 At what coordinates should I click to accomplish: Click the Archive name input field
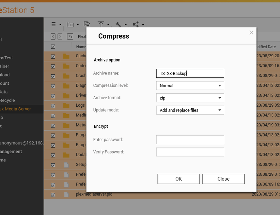click(x=190, y=73)
